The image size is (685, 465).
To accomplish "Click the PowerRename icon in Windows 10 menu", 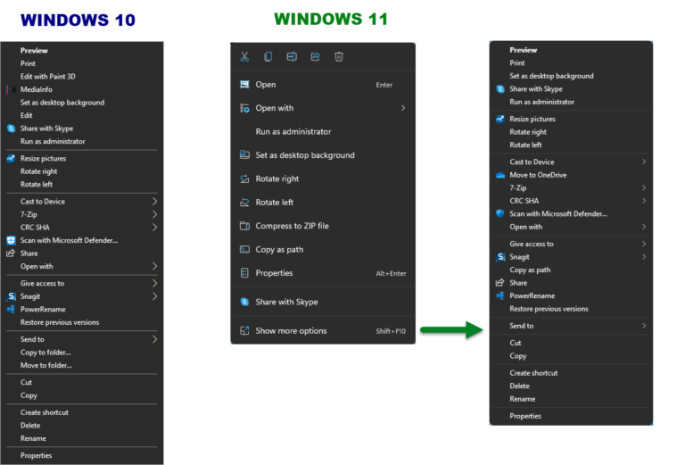I will (11, 310).
